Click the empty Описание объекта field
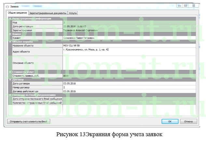206x141 pixels. click(129, 63)
